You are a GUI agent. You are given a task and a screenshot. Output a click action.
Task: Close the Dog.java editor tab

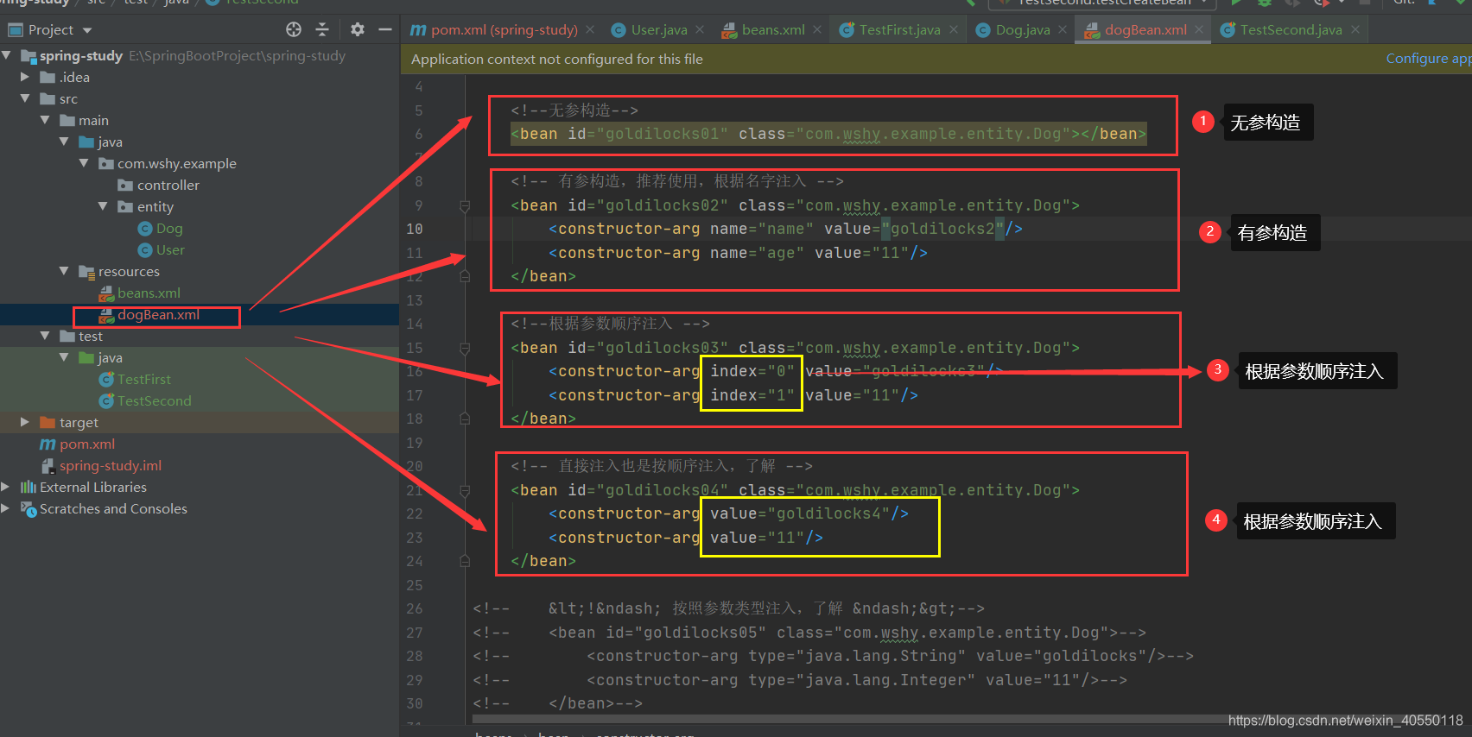[1063, 29]
